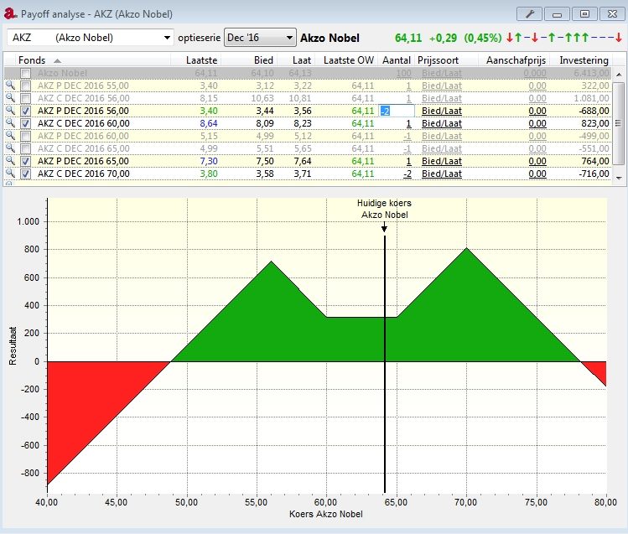Image resolution: width=628 pixels, height=534 pixels.
Task: Toggle the Akzo Nobel stock row checkbox
Action: point(26,74)
